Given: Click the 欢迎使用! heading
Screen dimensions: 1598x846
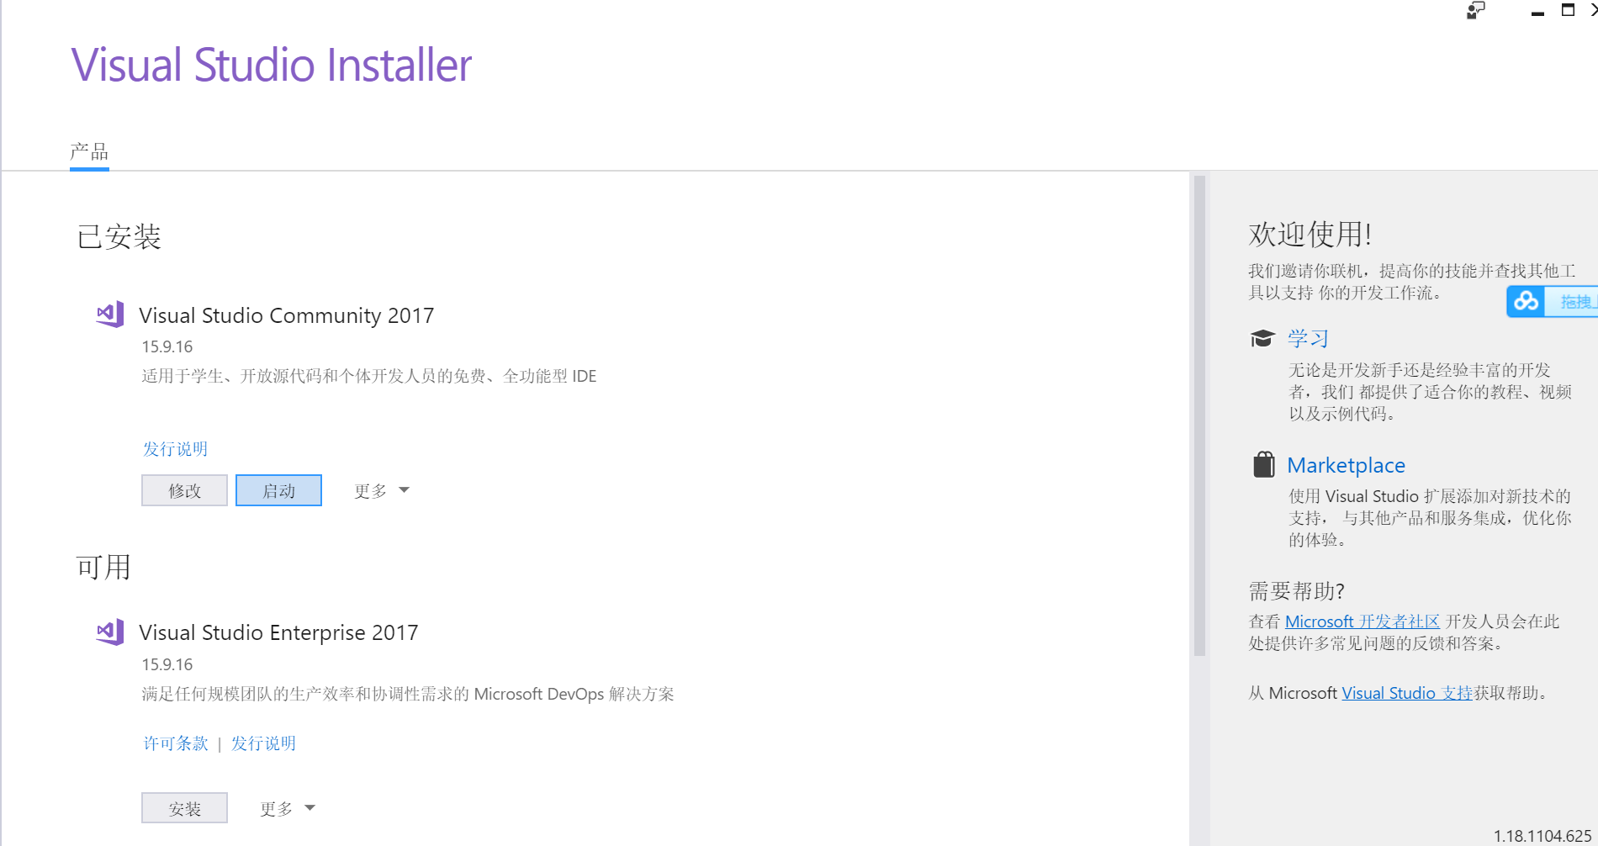Looking at the screenshot, I should [1310, 234].
